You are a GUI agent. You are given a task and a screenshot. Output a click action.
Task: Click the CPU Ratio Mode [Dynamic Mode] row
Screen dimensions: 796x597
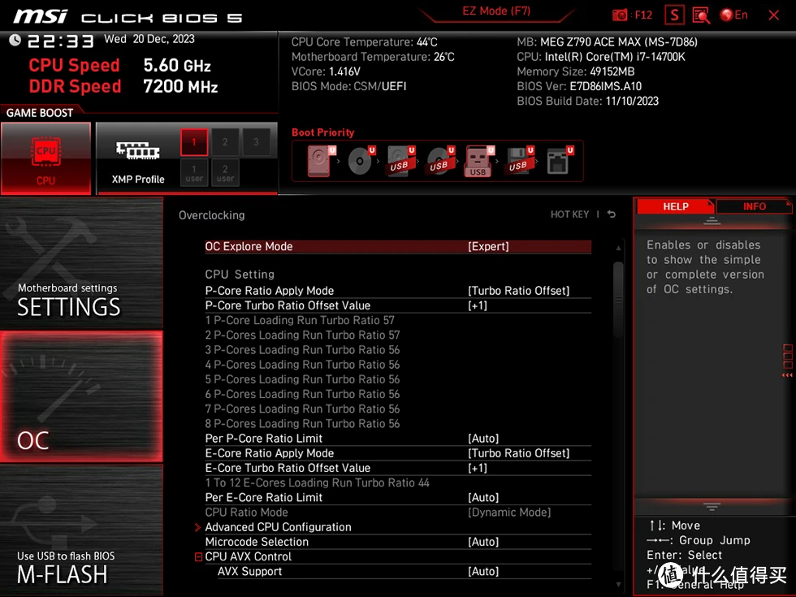tap(398, 513)
